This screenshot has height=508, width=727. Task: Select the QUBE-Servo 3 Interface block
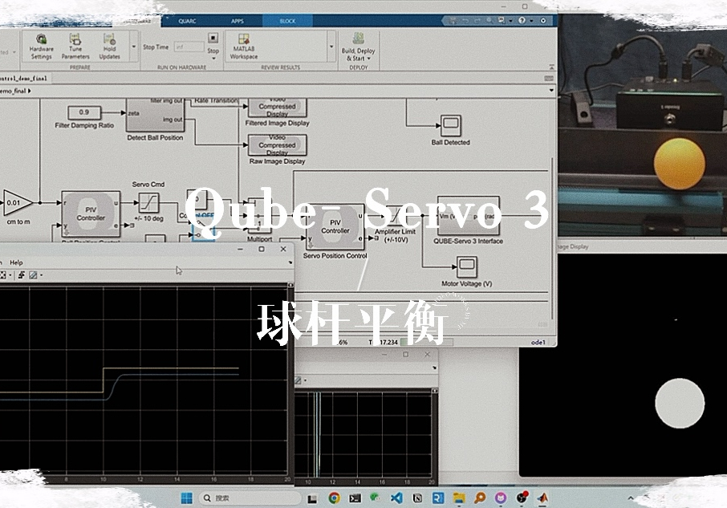click(x=468, y=216)
